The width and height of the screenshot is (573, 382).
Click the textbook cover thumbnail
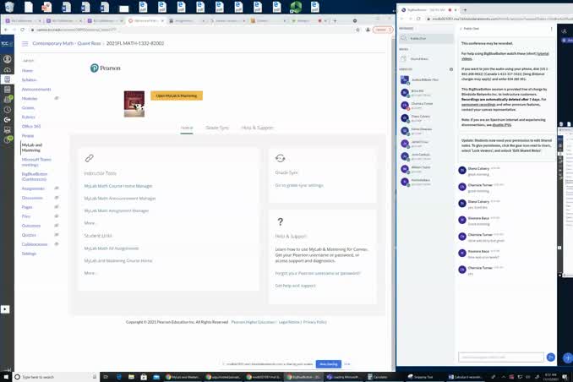pyautogui.click(x=134, y=103)
